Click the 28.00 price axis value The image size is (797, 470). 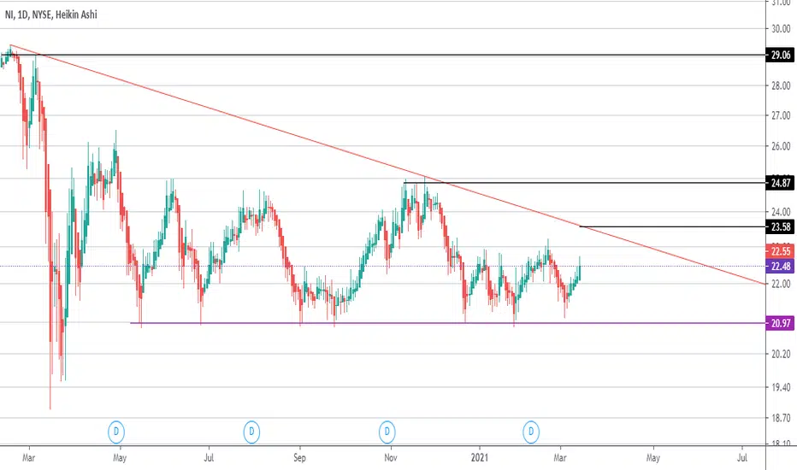click(x=781, y=85)
